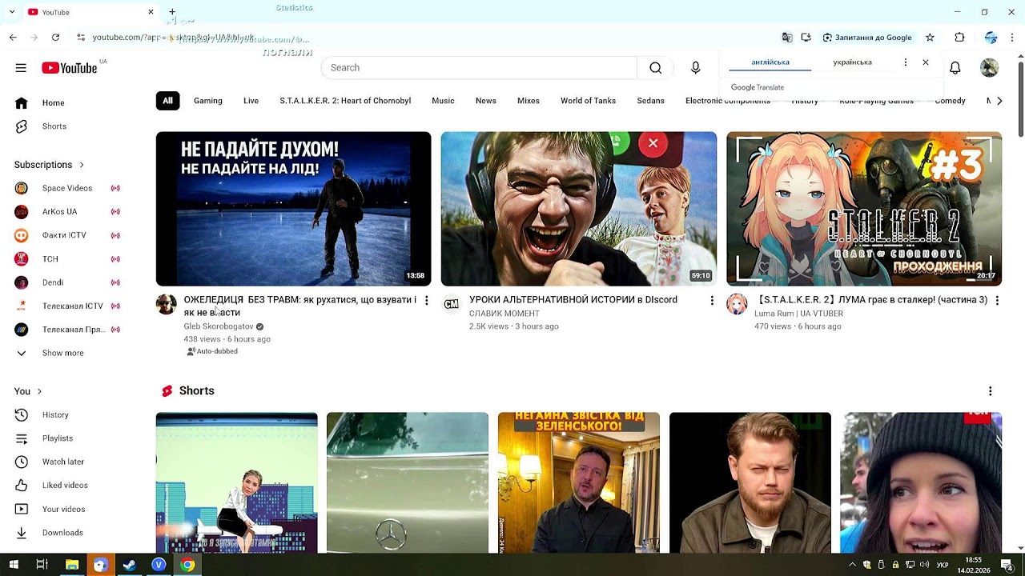Screen dimensions: 1025x576
Task: Open the YouTube hamburger guide menu
Action: (x=21, y=68)
